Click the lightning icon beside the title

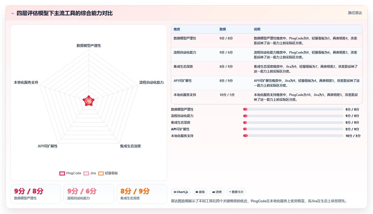(13, 13)
